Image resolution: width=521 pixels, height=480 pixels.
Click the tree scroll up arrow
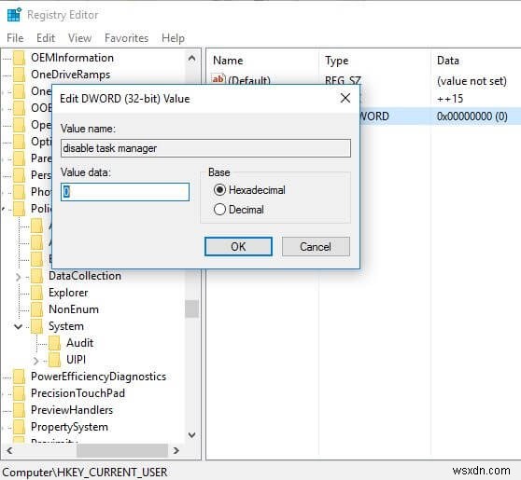tap(191, 59)
